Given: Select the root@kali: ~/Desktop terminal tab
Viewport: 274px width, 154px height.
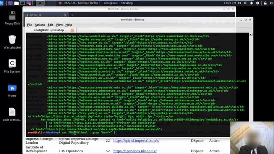Looking at the screenshot, I should coord(49,30).
